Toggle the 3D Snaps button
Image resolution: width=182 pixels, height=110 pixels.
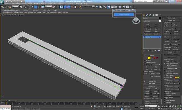tap(65, 7)
